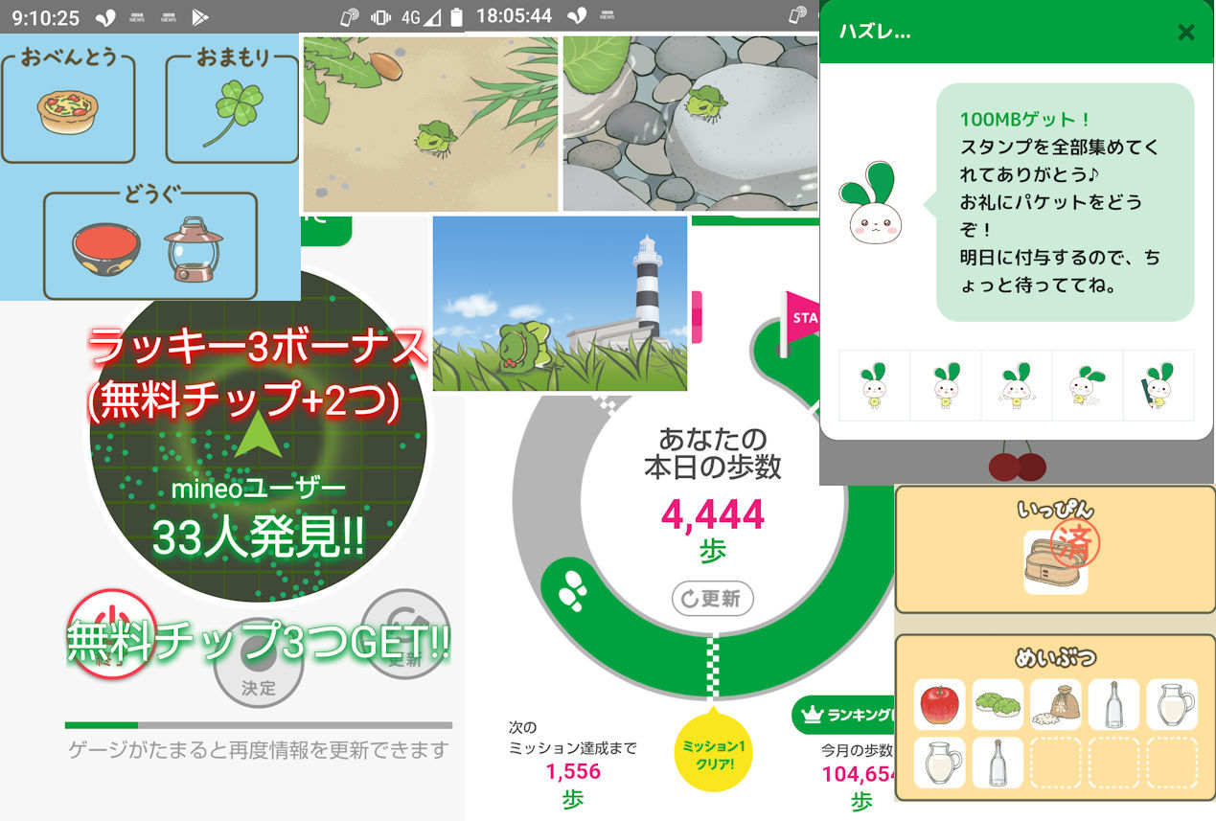Open the ランキング button
This screenshot has height=821, width=1216.
pyautogui.click(x=843, y=714)
